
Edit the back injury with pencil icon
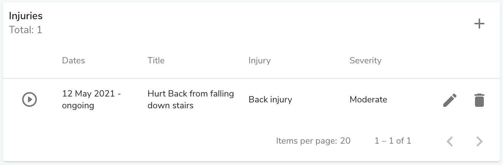[450, 100]
